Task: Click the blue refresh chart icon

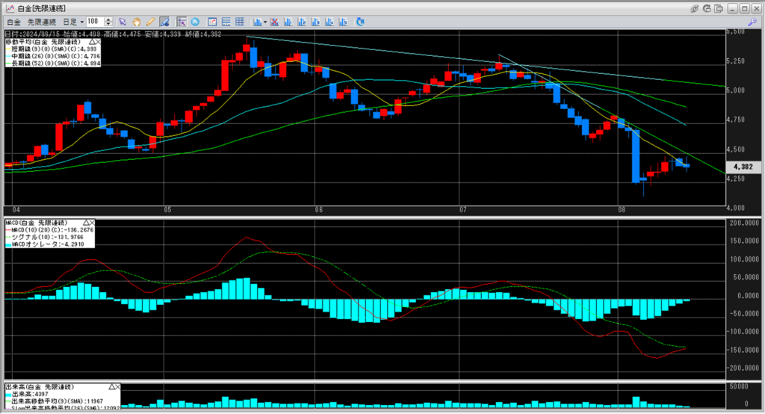Action: pos(361,22)
